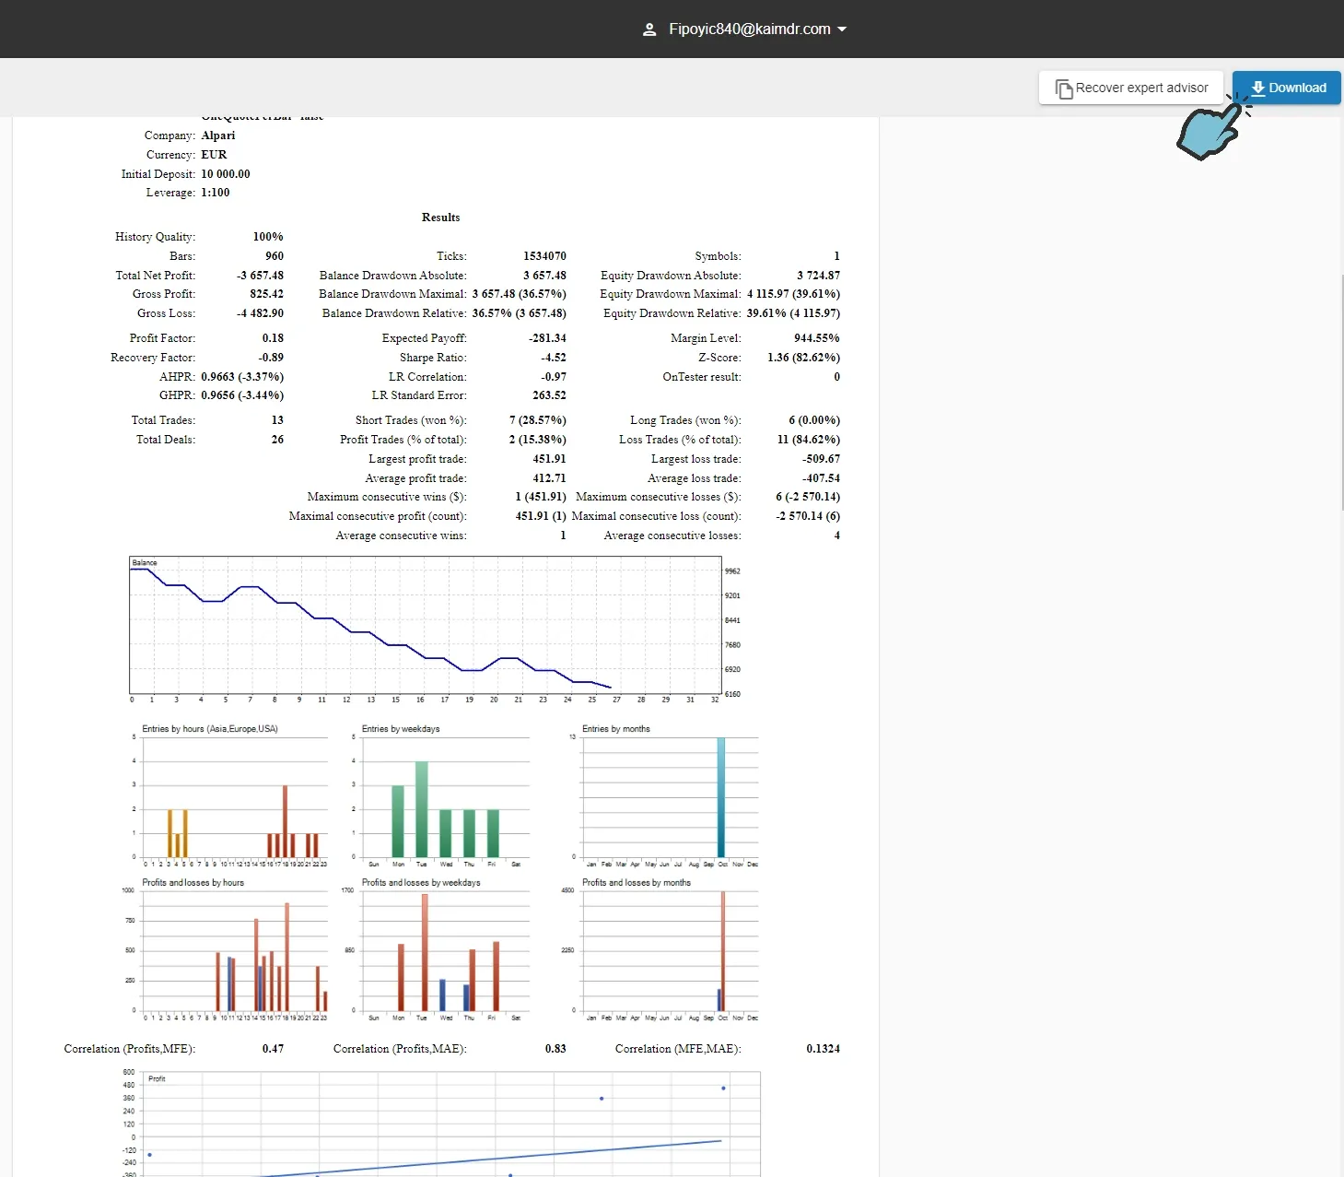The height and width of the screenshot is (1177, 1344).
Task: Click the Profit legend on the scatter chart
Action: coord(158,1078)
